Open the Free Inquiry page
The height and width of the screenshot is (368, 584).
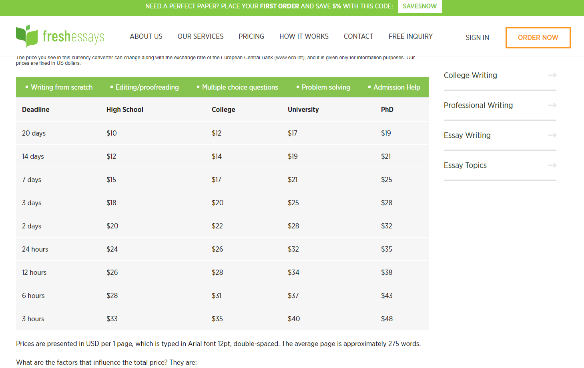coord(411,36)
